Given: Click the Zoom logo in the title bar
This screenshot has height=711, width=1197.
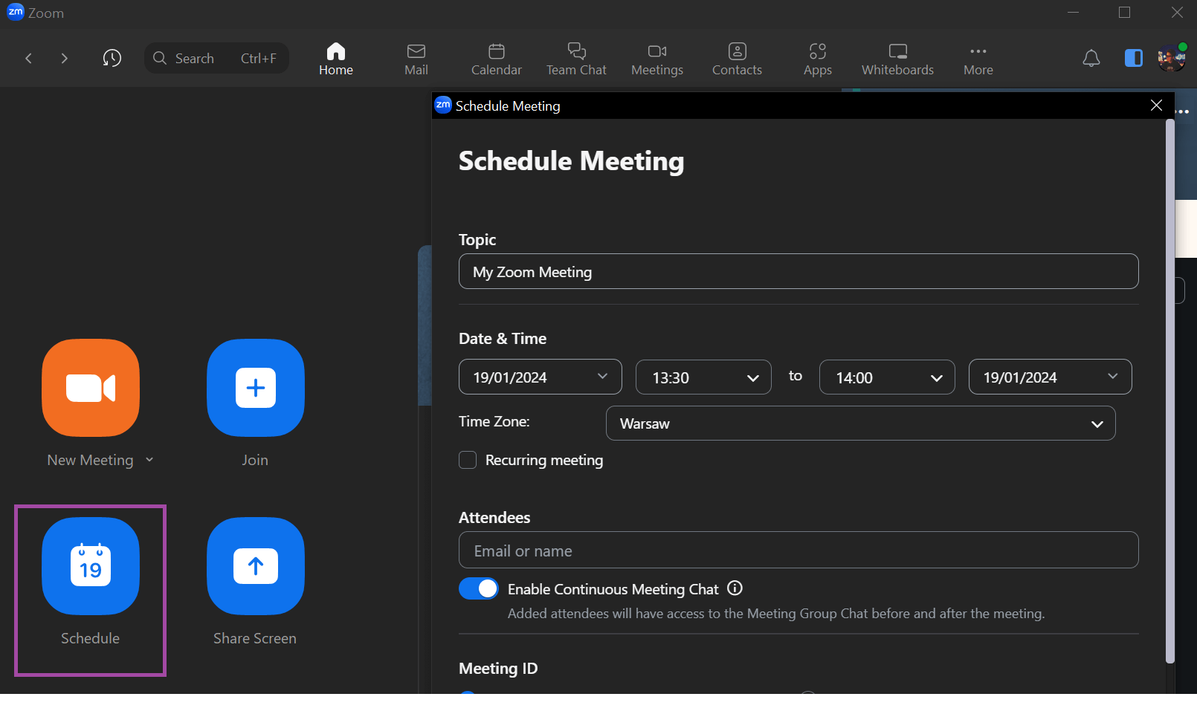Looking at the screenshot, I should (x=16, y=12).
